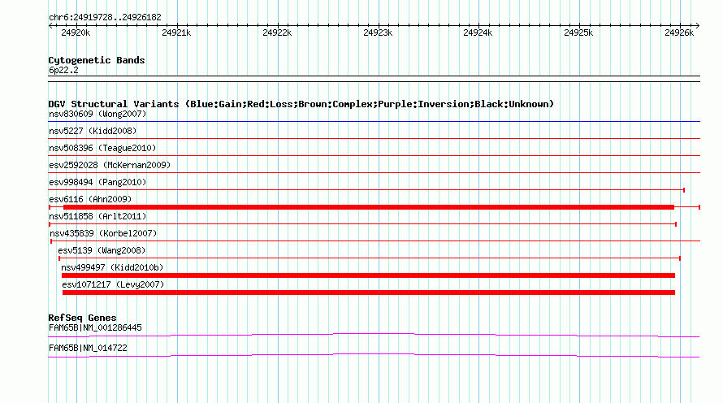Screen dimensions: 723x403
Task: Click the 24923k ruler label
Action: coord(378,32)
